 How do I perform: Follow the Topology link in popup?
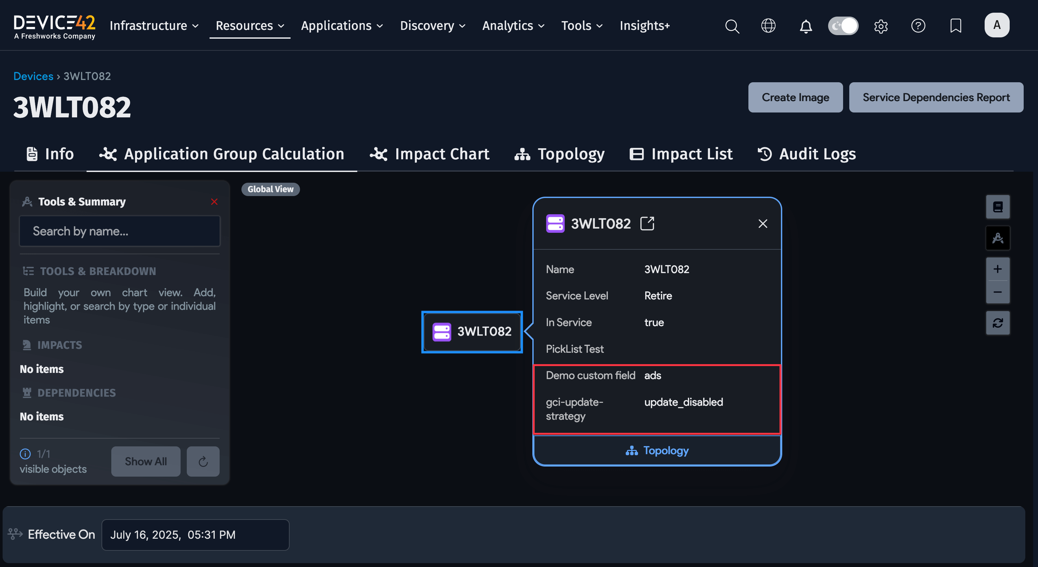click(x=657, y=450)
